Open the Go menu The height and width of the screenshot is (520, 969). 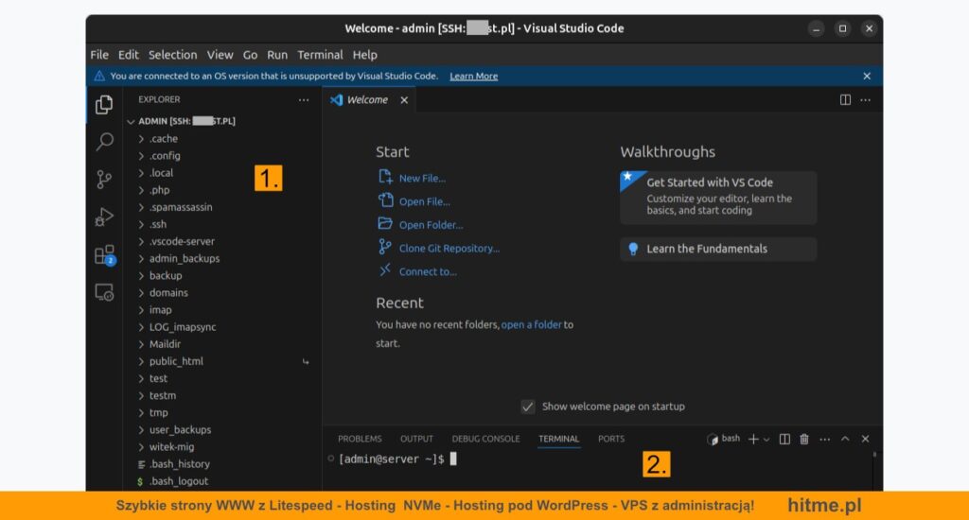tap(250, 55)
